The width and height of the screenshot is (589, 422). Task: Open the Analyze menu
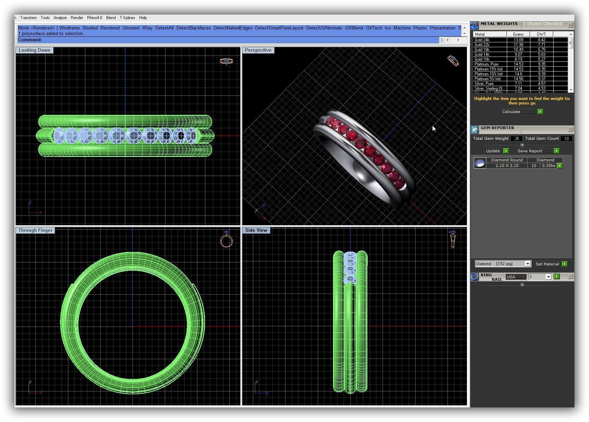click(60, 18)
